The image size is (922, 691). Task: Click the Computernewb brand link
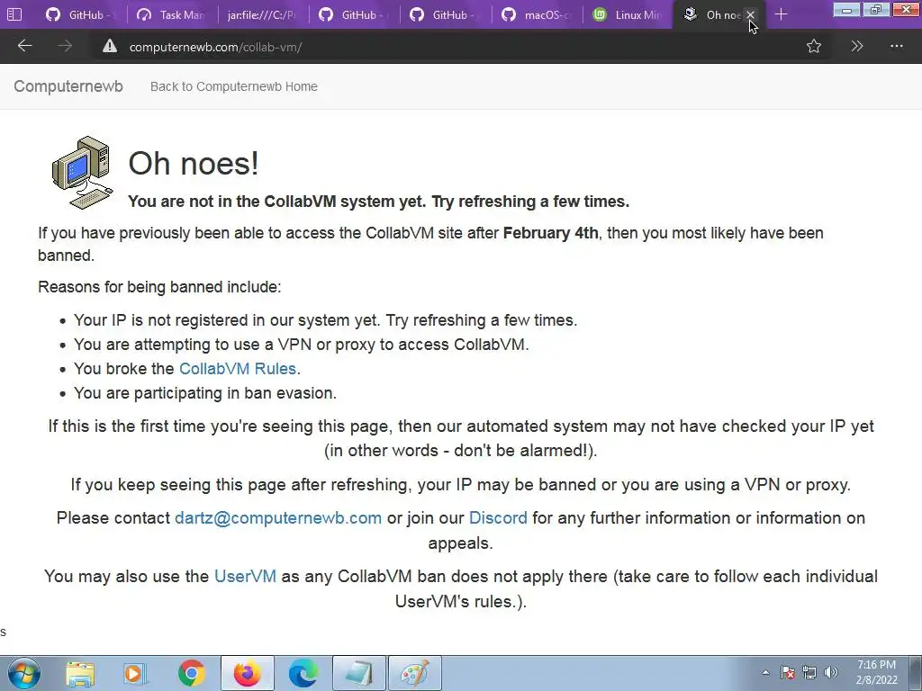pyautogui.click(x=68, y=86)
